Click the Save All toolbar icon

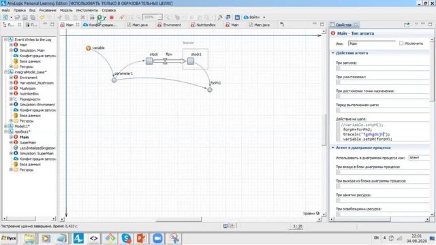coord(33,17)
